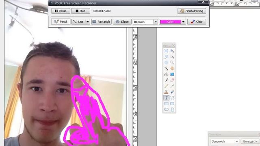The image size is (260, 146).
Task: Close the floating tools palette
Action: [173, 45]
